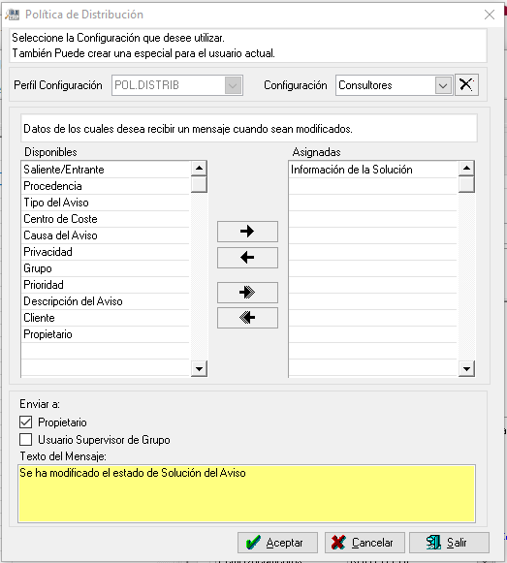Delete configuration using the X icon button
507x563 pixels.
pyautogui.click(x=466, y=85)
